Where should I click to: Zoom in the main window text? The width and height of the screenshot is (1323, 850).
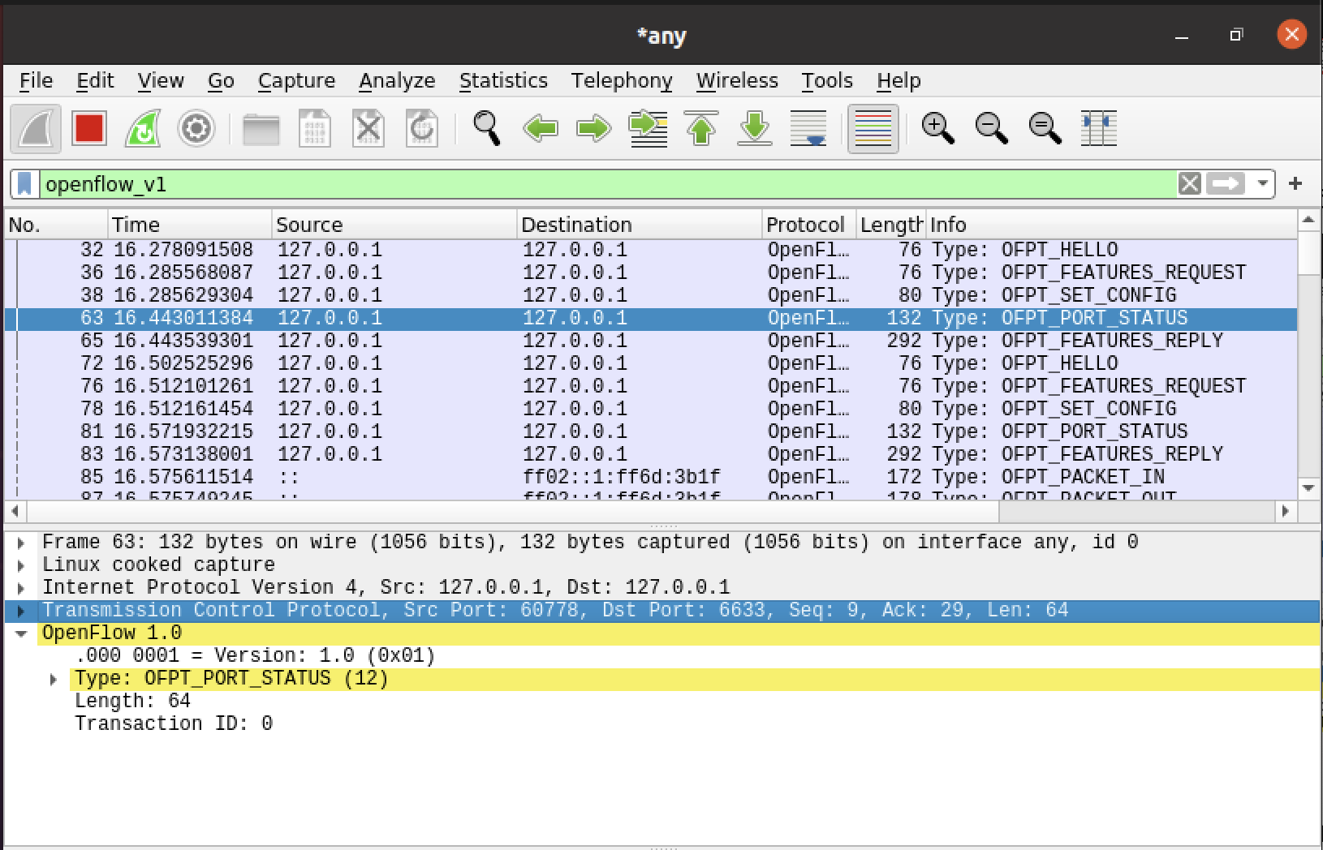tap(937, 128)
